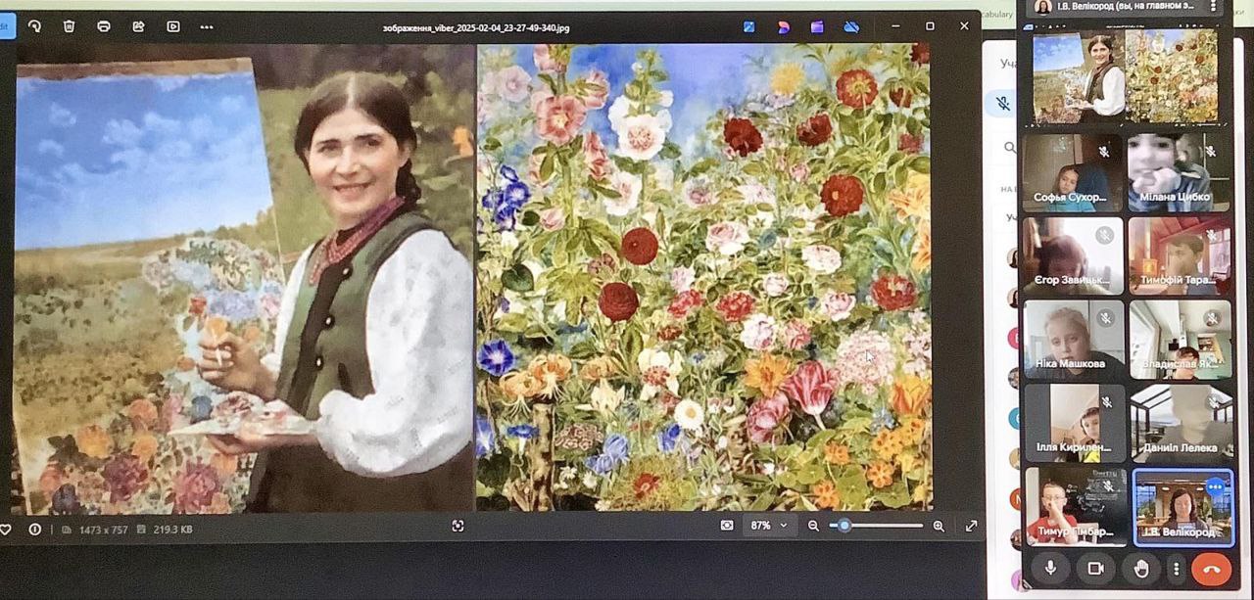
Task: Rotate the image in Photos
Action: (x=35, y=26)
